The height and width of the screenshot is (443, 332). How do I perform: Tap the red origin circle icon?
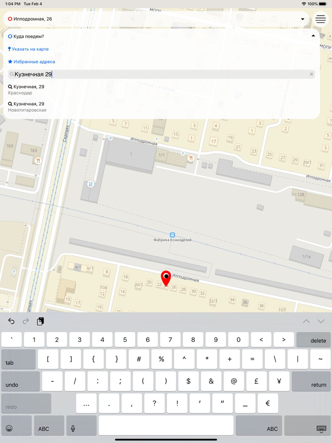tap(10, 19)
